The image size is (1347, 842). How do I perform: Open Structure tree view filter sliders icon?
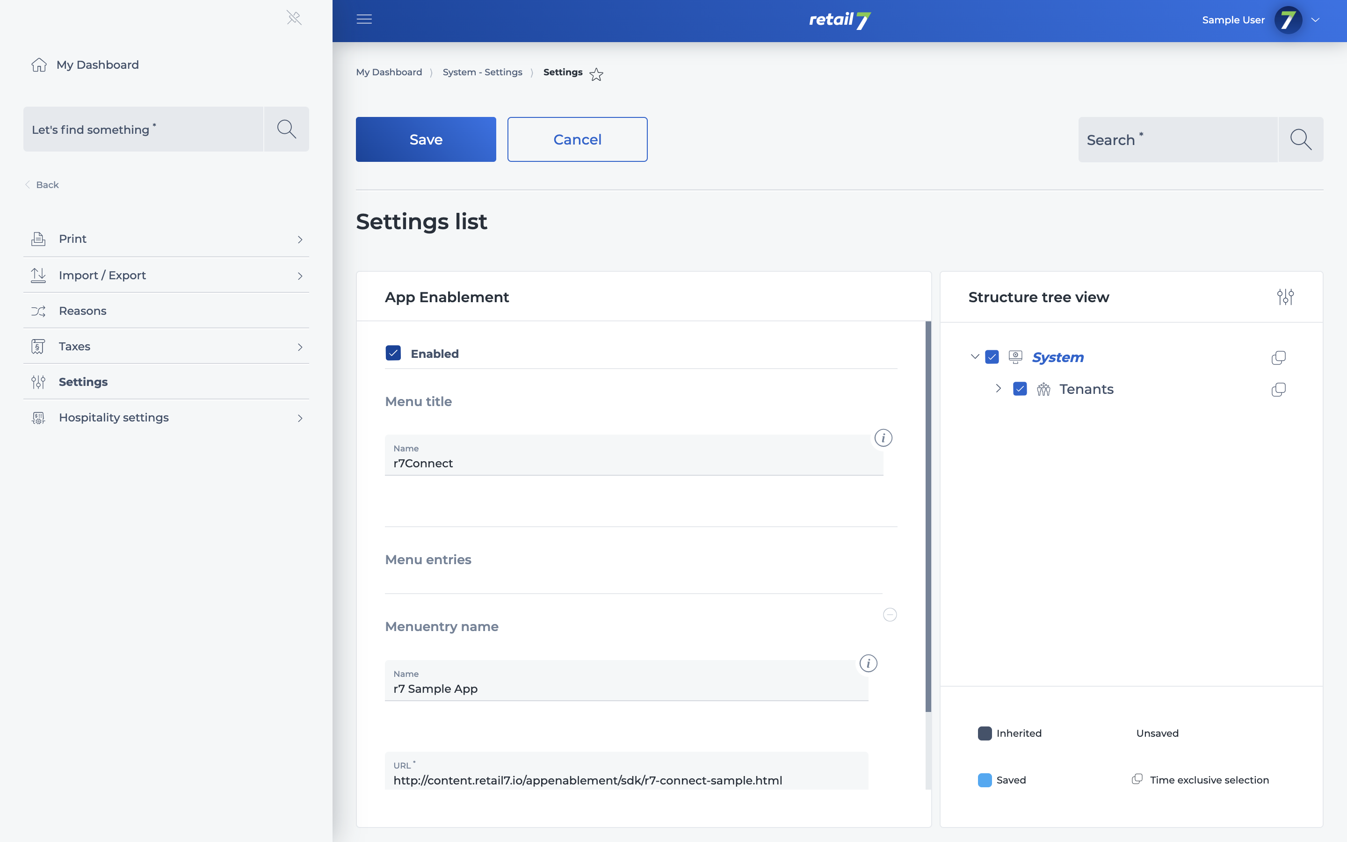[x=1285, y=297]
